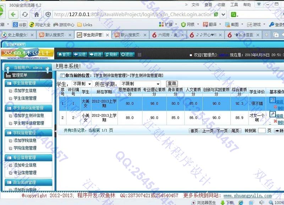Click the 上一页 previous page button
This screenshot has height=205, width=284.
click(x=208, y=131)
